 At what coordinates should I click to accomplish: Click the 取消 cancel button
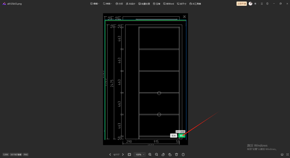(173, 135)
